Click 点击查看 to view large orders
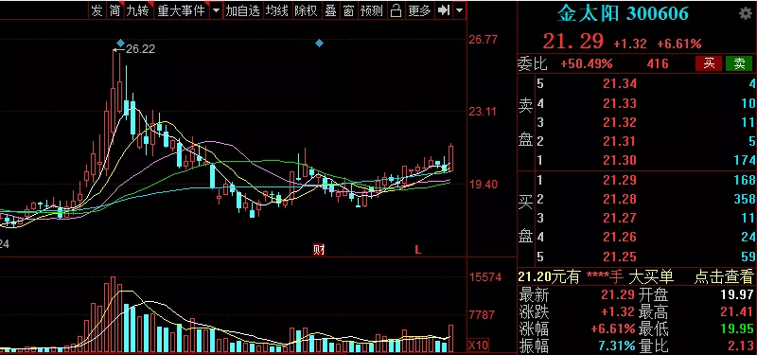The height and width of the screenshot is (355, 757). (x=724, y=276)
